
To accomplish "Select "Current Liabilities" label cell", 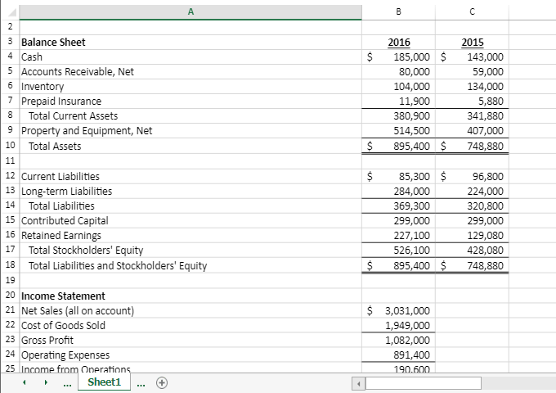I will click(191, 177).
